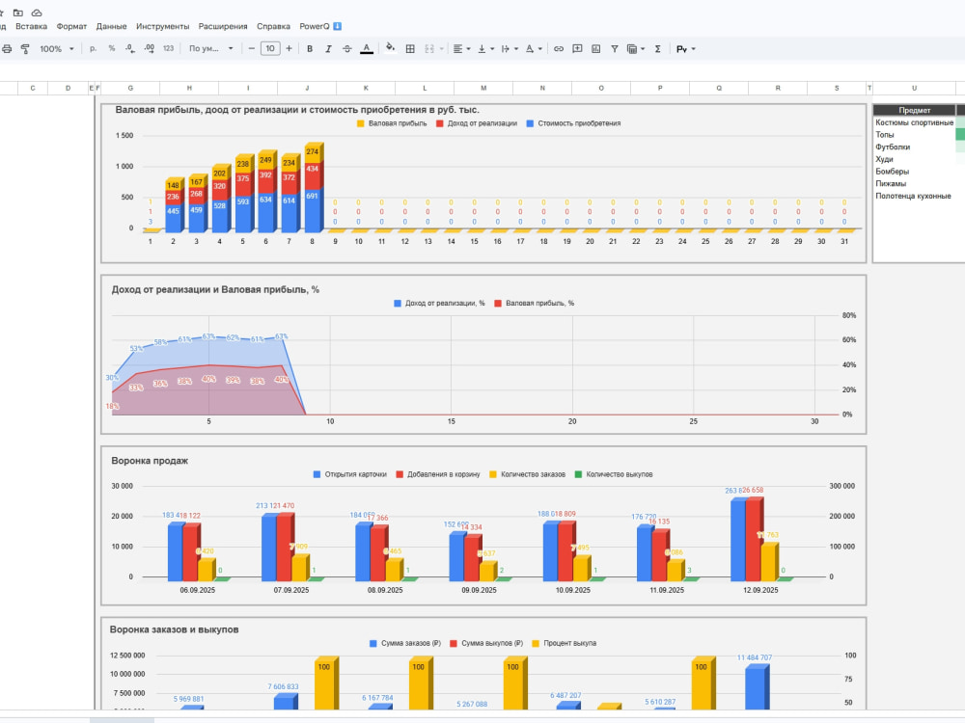Select the Бомберы cell
The height and width of the screenshot is (723, 965).
[x=914, y=172]
